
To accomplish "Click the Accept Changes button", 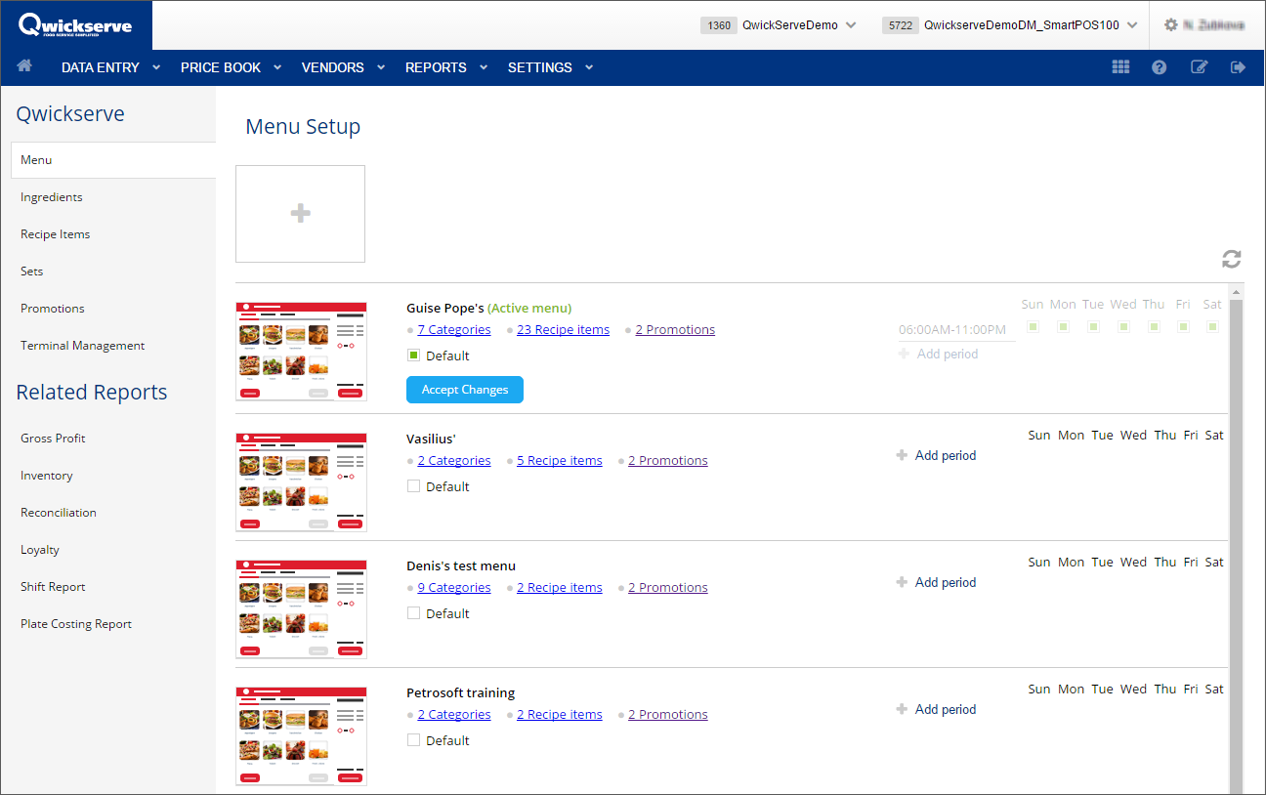I will [465, 390].
